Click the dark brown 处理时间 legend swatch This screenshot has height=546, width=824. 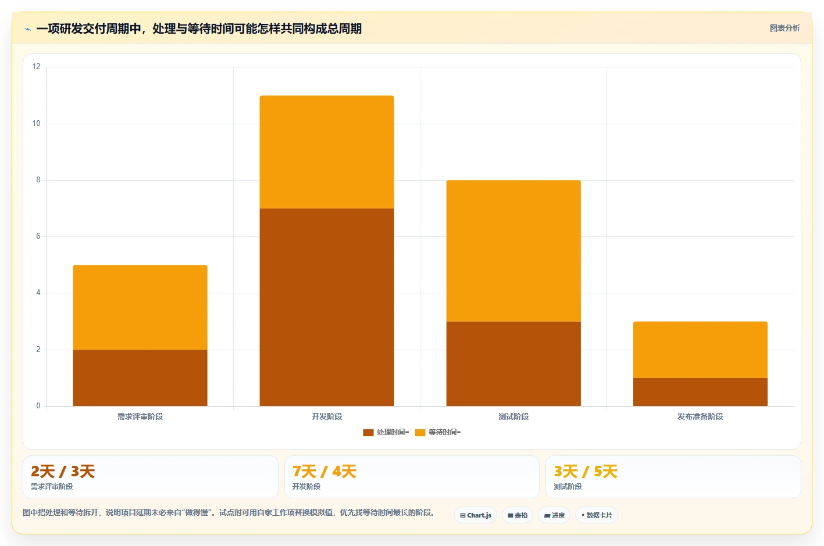pos(368,432)
